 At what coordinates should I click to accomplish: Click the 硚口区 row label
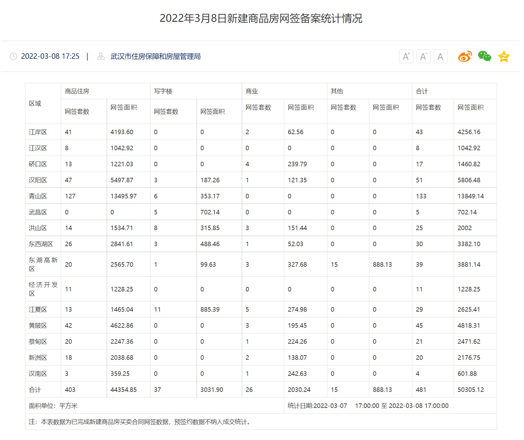[38, 164]
